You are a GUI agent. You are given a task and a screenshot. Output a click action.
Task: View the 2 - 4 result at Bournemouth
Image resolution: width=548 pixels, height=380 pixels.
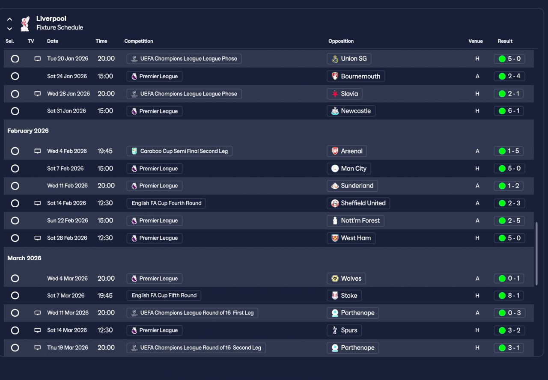pyautogui.click(x=509, y=76)
